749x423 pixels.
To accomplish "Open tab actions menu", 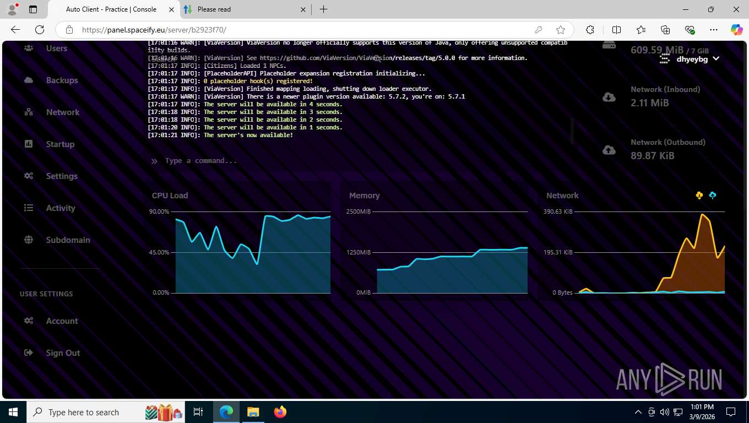I will coord(33,9).
